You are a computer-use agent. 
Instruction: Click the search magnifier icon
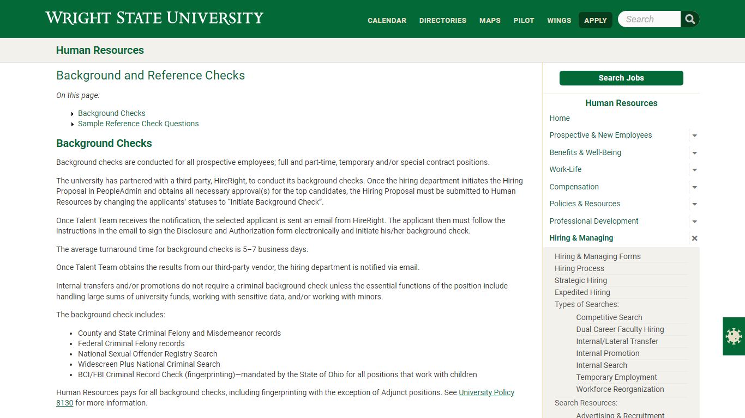point(690,20)
